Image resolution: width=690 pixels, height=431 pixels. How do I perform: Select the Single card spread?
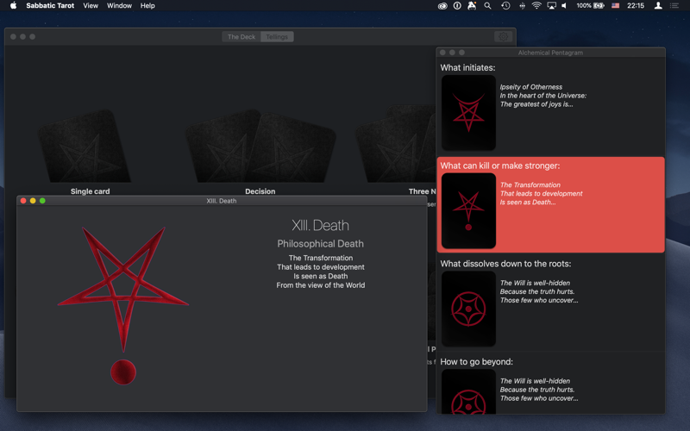point(88,152)
